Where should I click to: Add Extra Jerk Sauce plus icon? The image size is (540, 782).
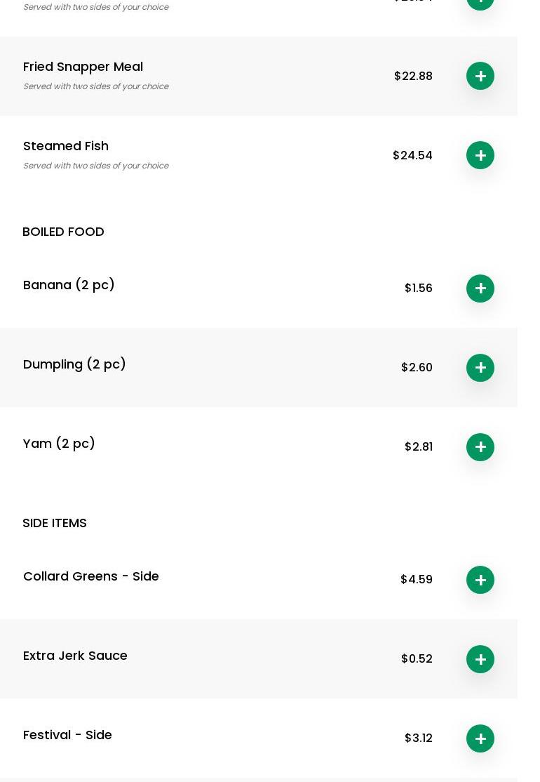pyautogui.click(x=480, y=659)
